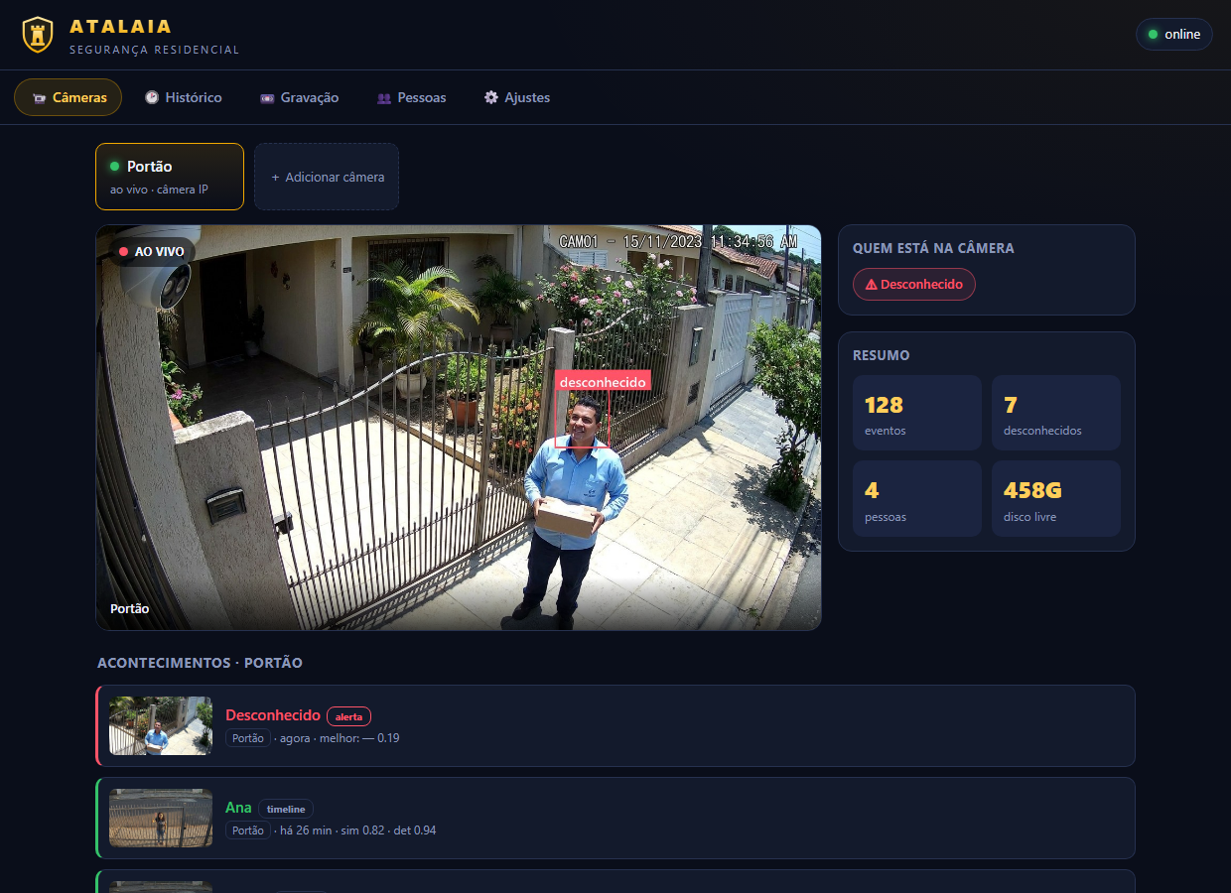Open the Ana event thumbnail
Image resolution: width=1231 pixels, height=893 pixels.
(161, 818)
